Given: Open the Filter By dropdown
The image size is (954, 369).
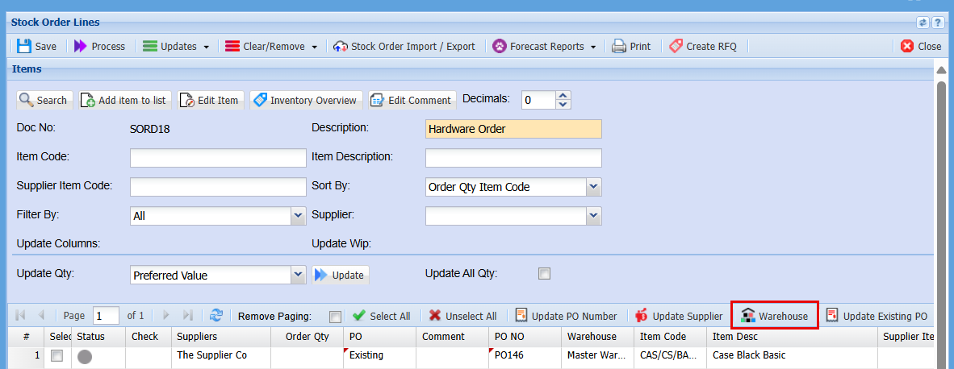Looking at the screenshot, I should pyautogui.click(x=298, y=215).
